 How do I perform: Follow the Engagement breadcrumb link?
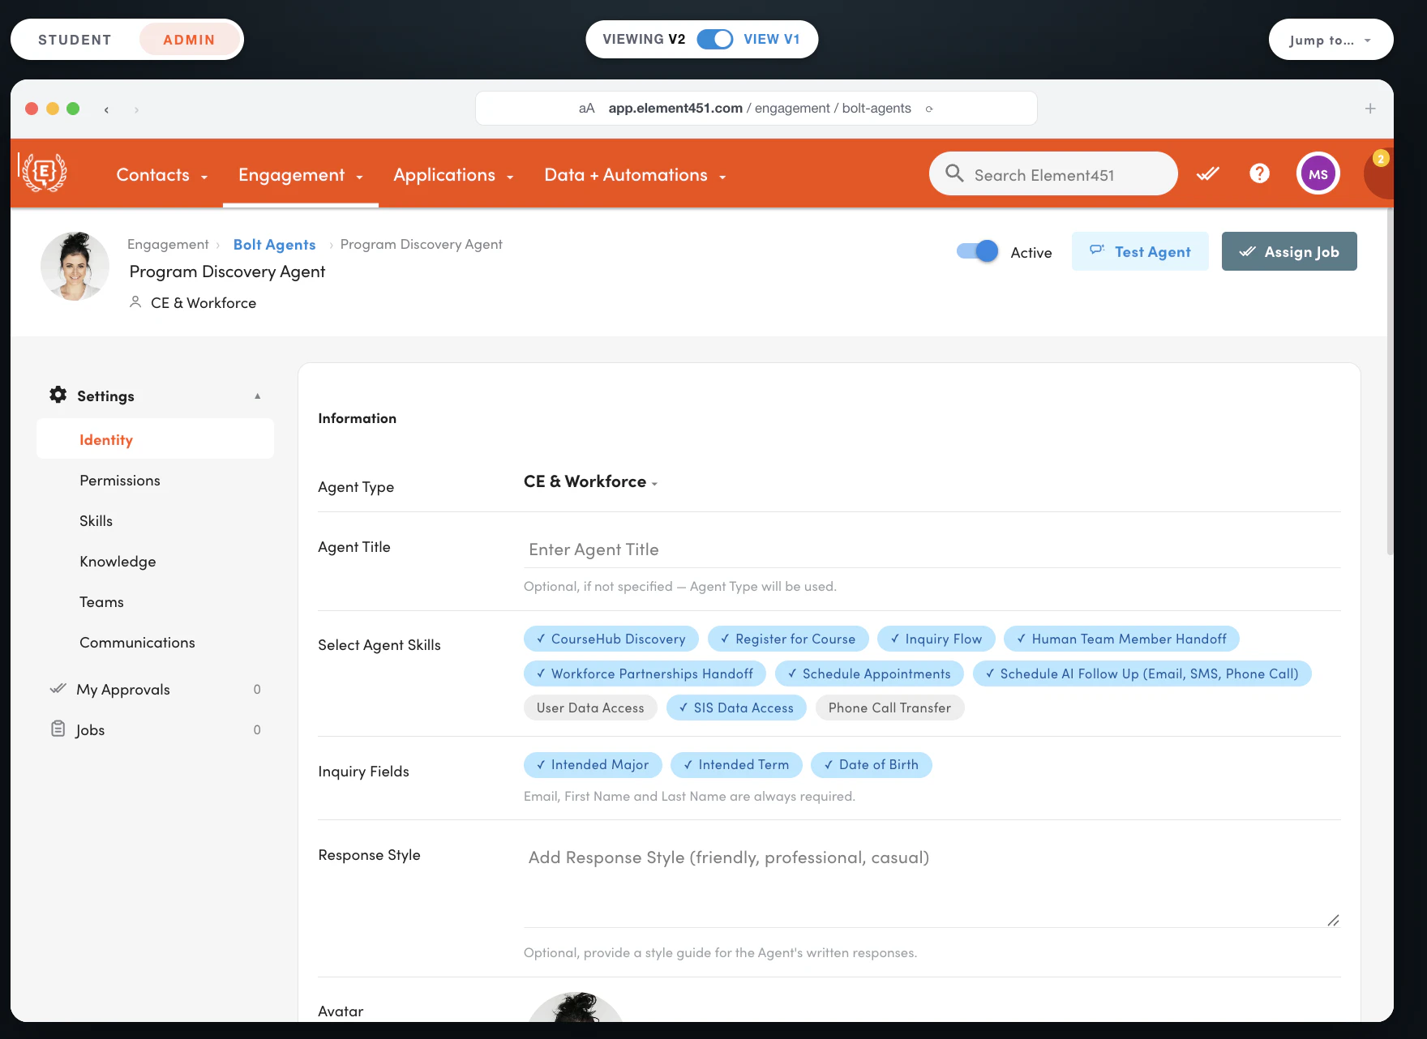[x=168, y=244]
